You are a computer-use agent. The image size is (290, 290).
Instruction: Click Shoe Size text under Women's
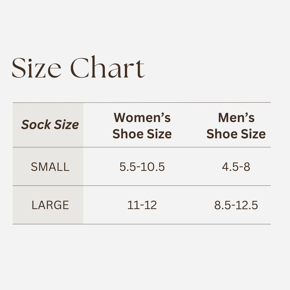click(x=142, y=134)
